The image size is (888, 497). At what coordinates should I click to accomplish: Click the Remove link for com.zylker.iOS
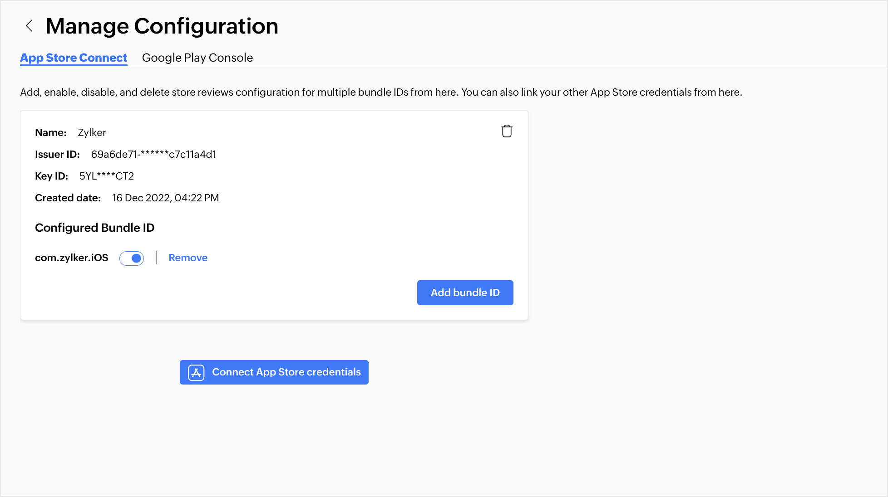[x=188, y=258]
